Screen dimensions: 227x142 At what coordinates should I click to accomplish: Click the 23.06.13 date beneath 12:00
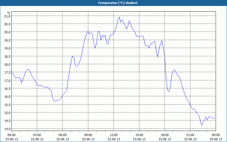pos(114,139)
